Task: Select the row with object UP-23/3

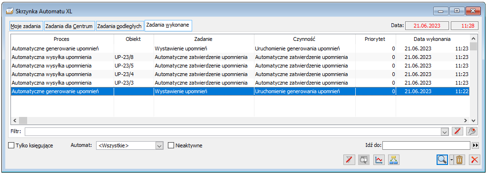Action: coord(240,83)
